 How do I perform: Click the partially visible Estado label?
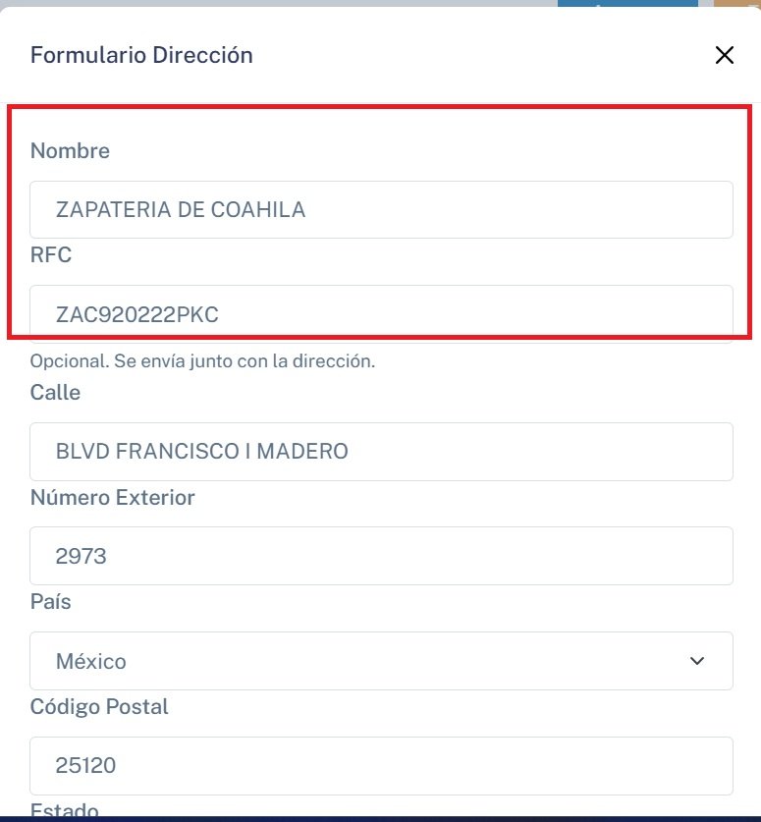64,811
